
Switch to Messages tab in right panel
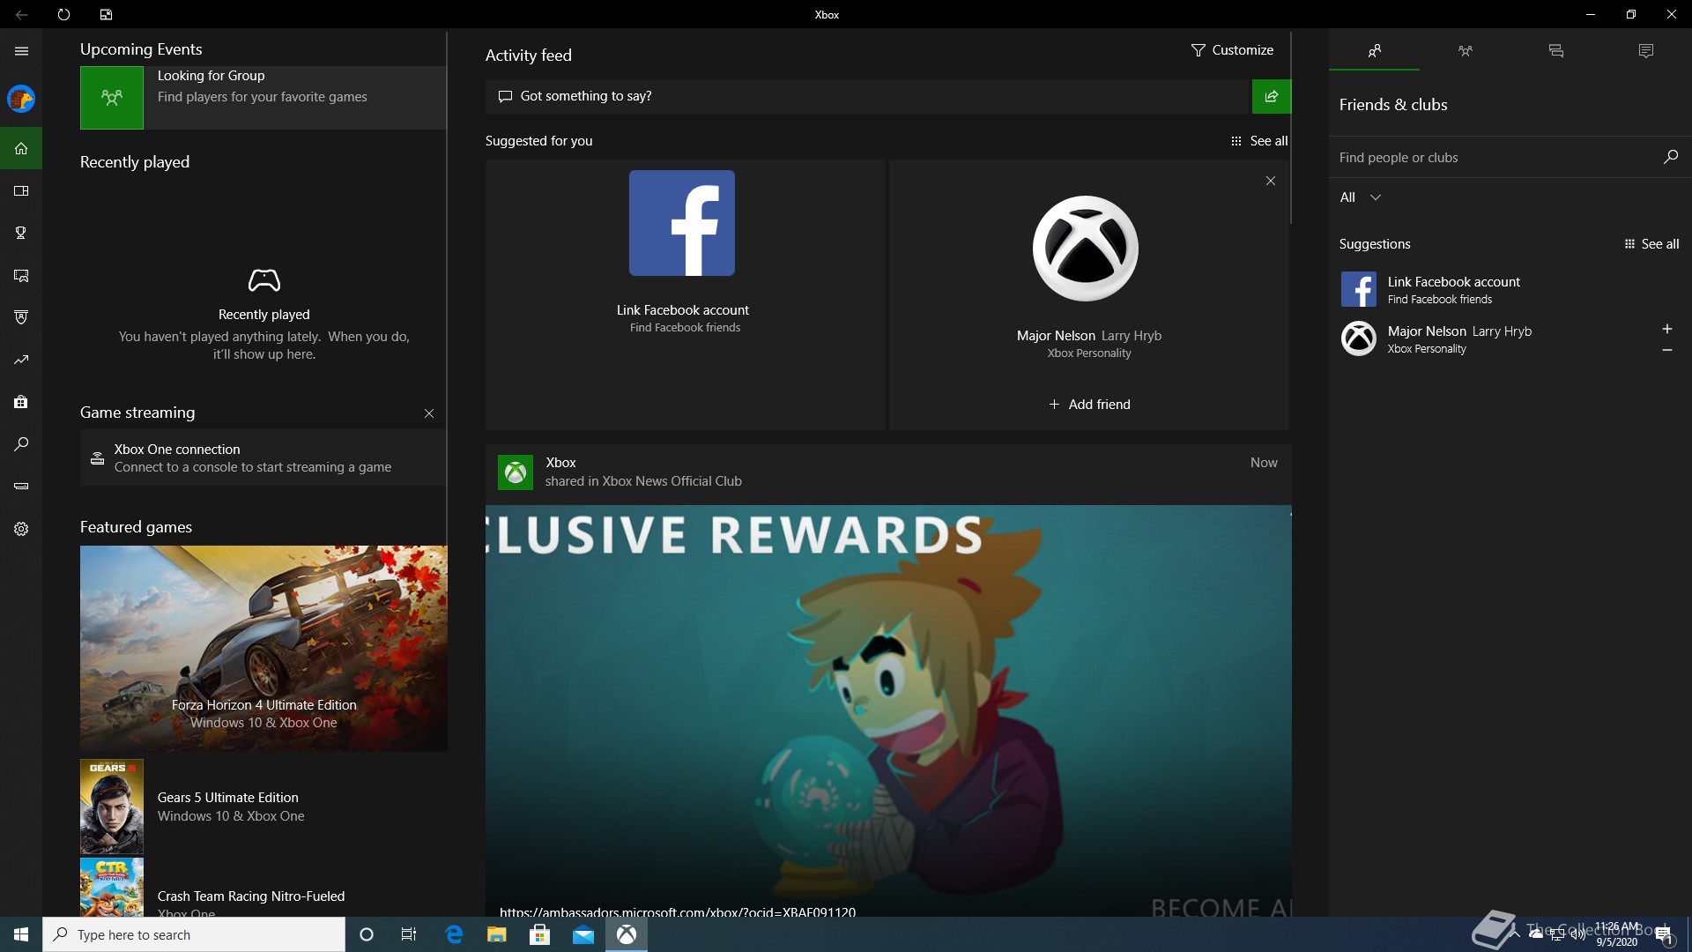pyautogui.click(x=1555, y=51)
